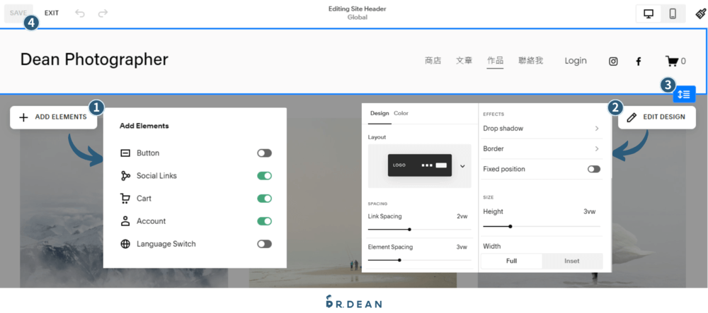Switch to mobile preview icon

tap(673, 13)
